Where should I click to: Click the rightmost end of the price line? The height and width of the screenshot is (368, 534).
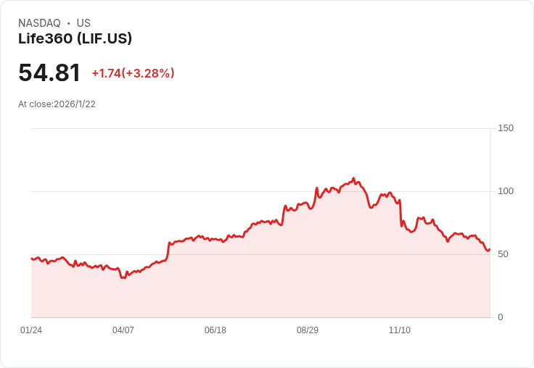[490, 249]
